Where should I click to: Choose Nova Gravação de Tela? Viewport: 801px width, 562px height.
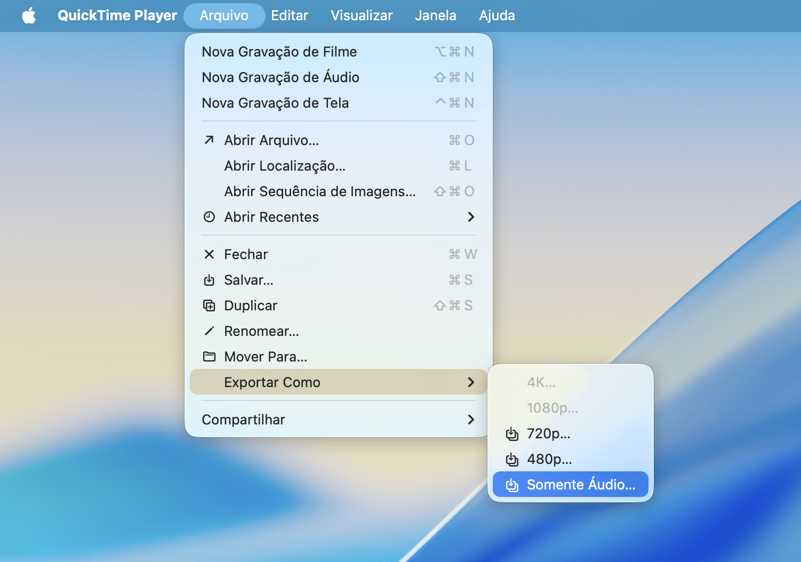coord(275,103)
